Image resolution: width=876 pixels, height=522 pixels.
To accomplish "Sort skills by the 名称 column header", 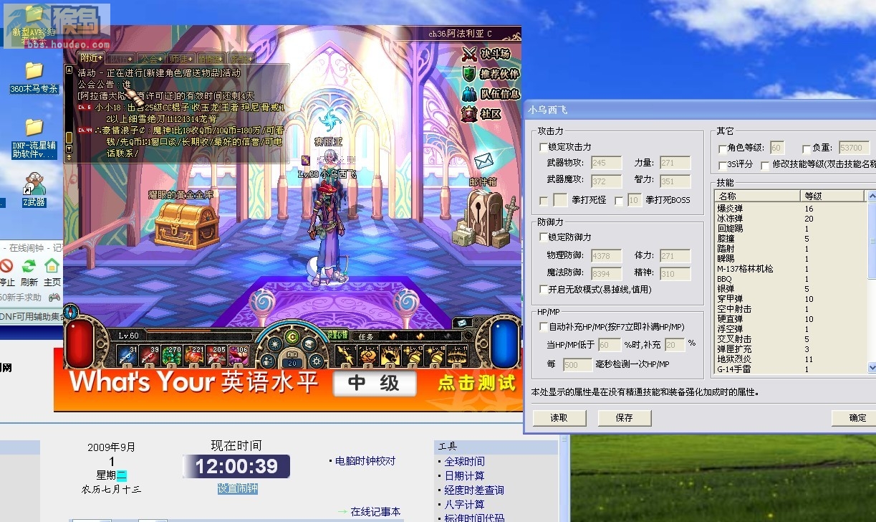I will 758,196.
